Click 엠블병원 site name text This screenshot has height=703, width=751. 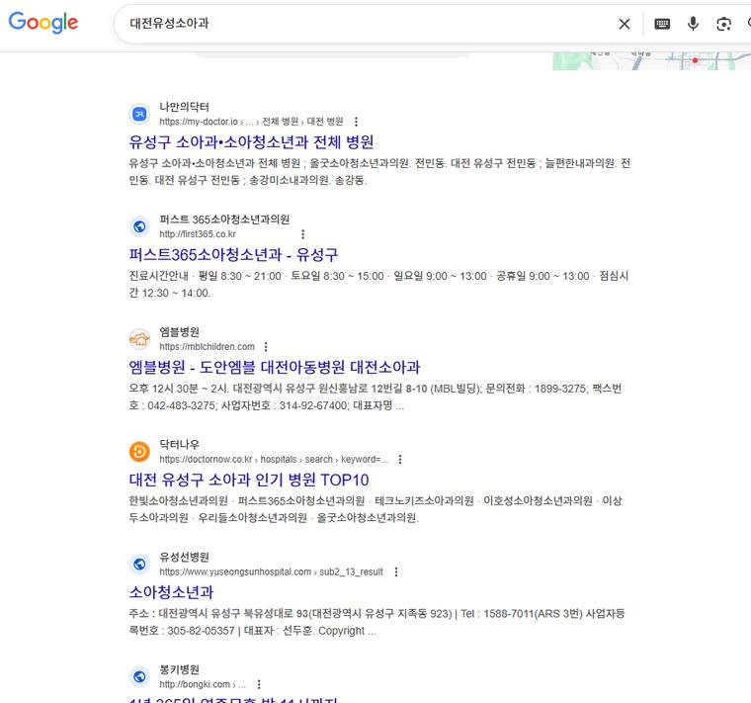179,332
